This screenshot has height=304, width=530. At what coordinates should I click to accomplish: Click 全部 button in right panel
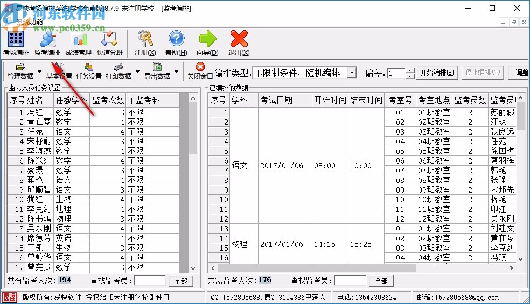(x=381, y=281)
